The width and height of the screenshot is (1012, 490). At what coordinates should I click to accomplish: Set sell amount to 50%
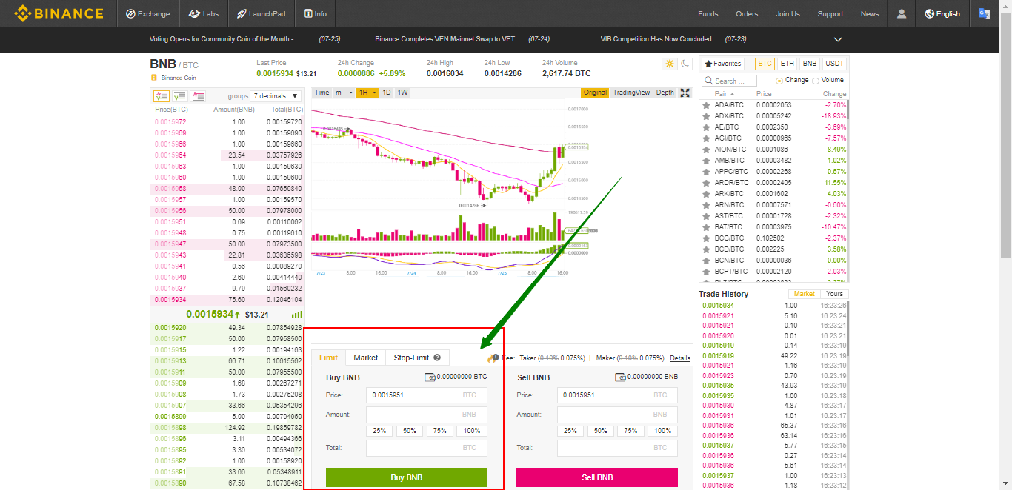[600, 431]
